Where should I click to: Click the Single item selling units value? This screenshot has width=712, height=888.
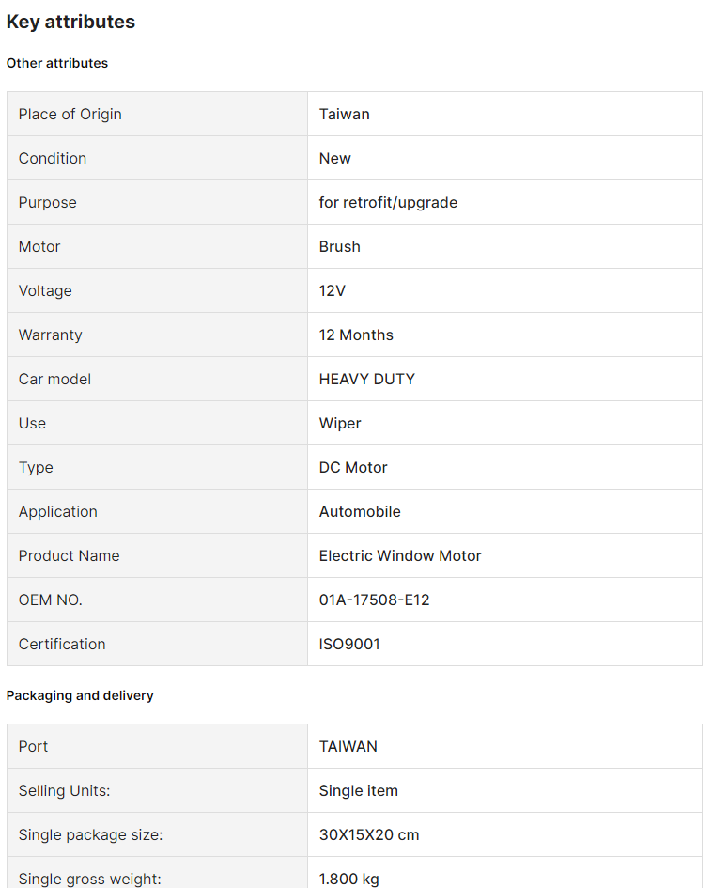(358, 790)
